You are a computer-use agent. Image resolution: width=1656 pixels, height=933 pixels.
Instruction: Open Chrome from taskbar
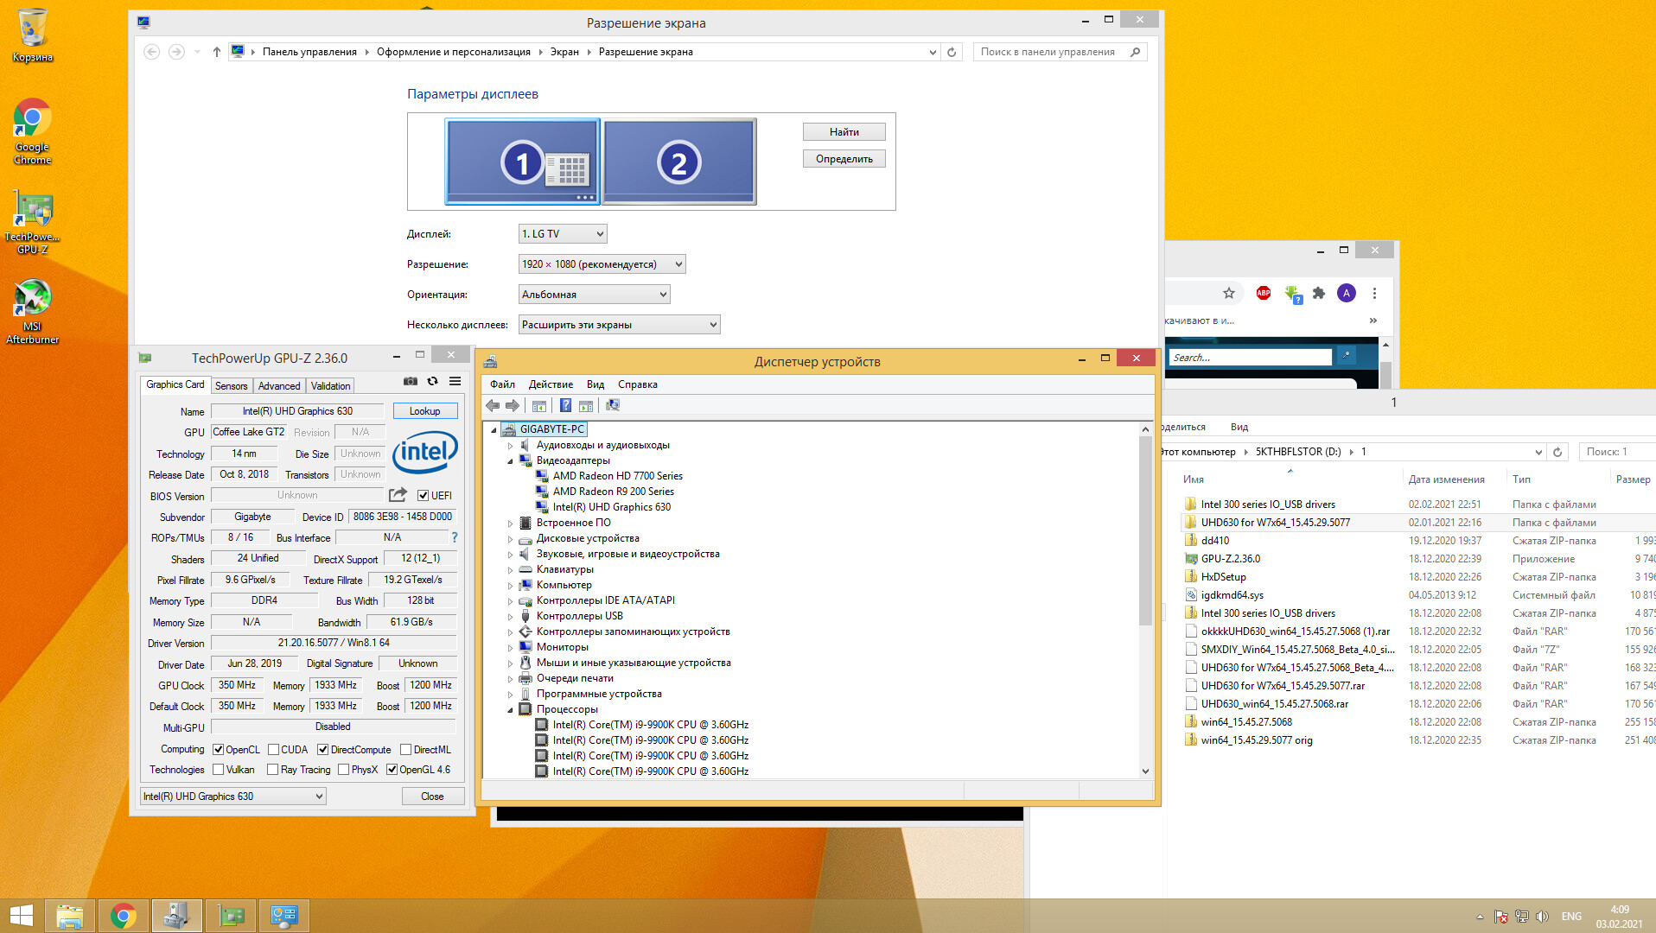[x=124, y=916]
